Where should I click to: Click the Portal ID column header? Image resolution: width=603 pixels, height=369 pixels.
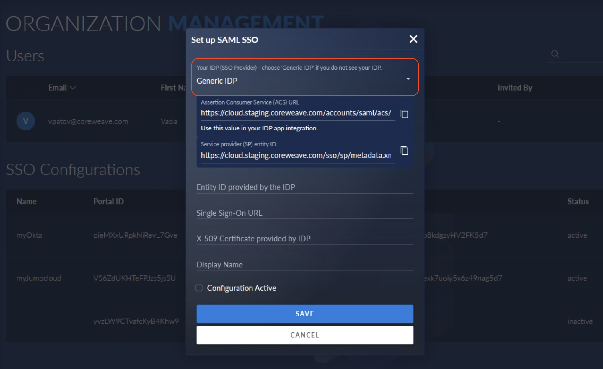108,201
